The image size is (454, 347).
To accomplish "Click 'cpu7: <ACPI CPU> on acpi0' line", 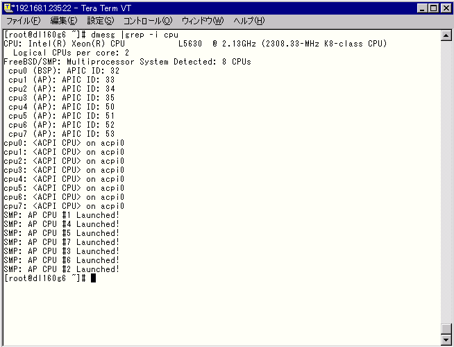I will point(64,206).
